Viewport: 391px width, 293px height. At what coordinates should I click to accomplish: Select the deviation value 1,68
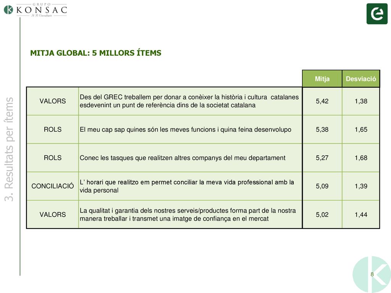(361, 158)
